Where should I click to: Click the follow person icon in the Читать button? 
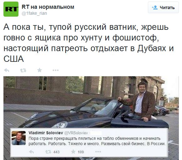point(155,8)
